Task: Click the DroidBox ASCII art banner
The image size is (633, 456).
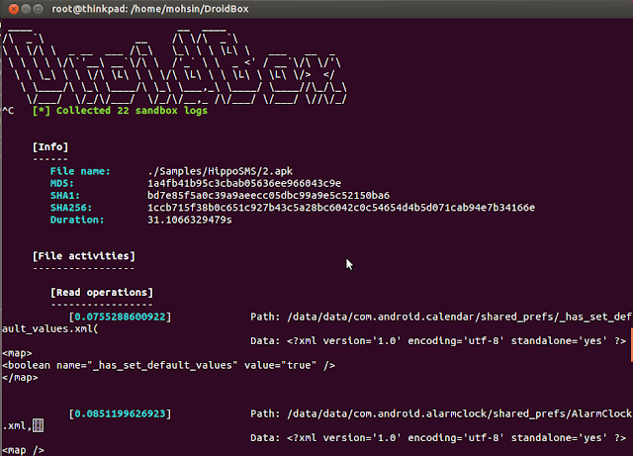Action: tap(174, 65)
